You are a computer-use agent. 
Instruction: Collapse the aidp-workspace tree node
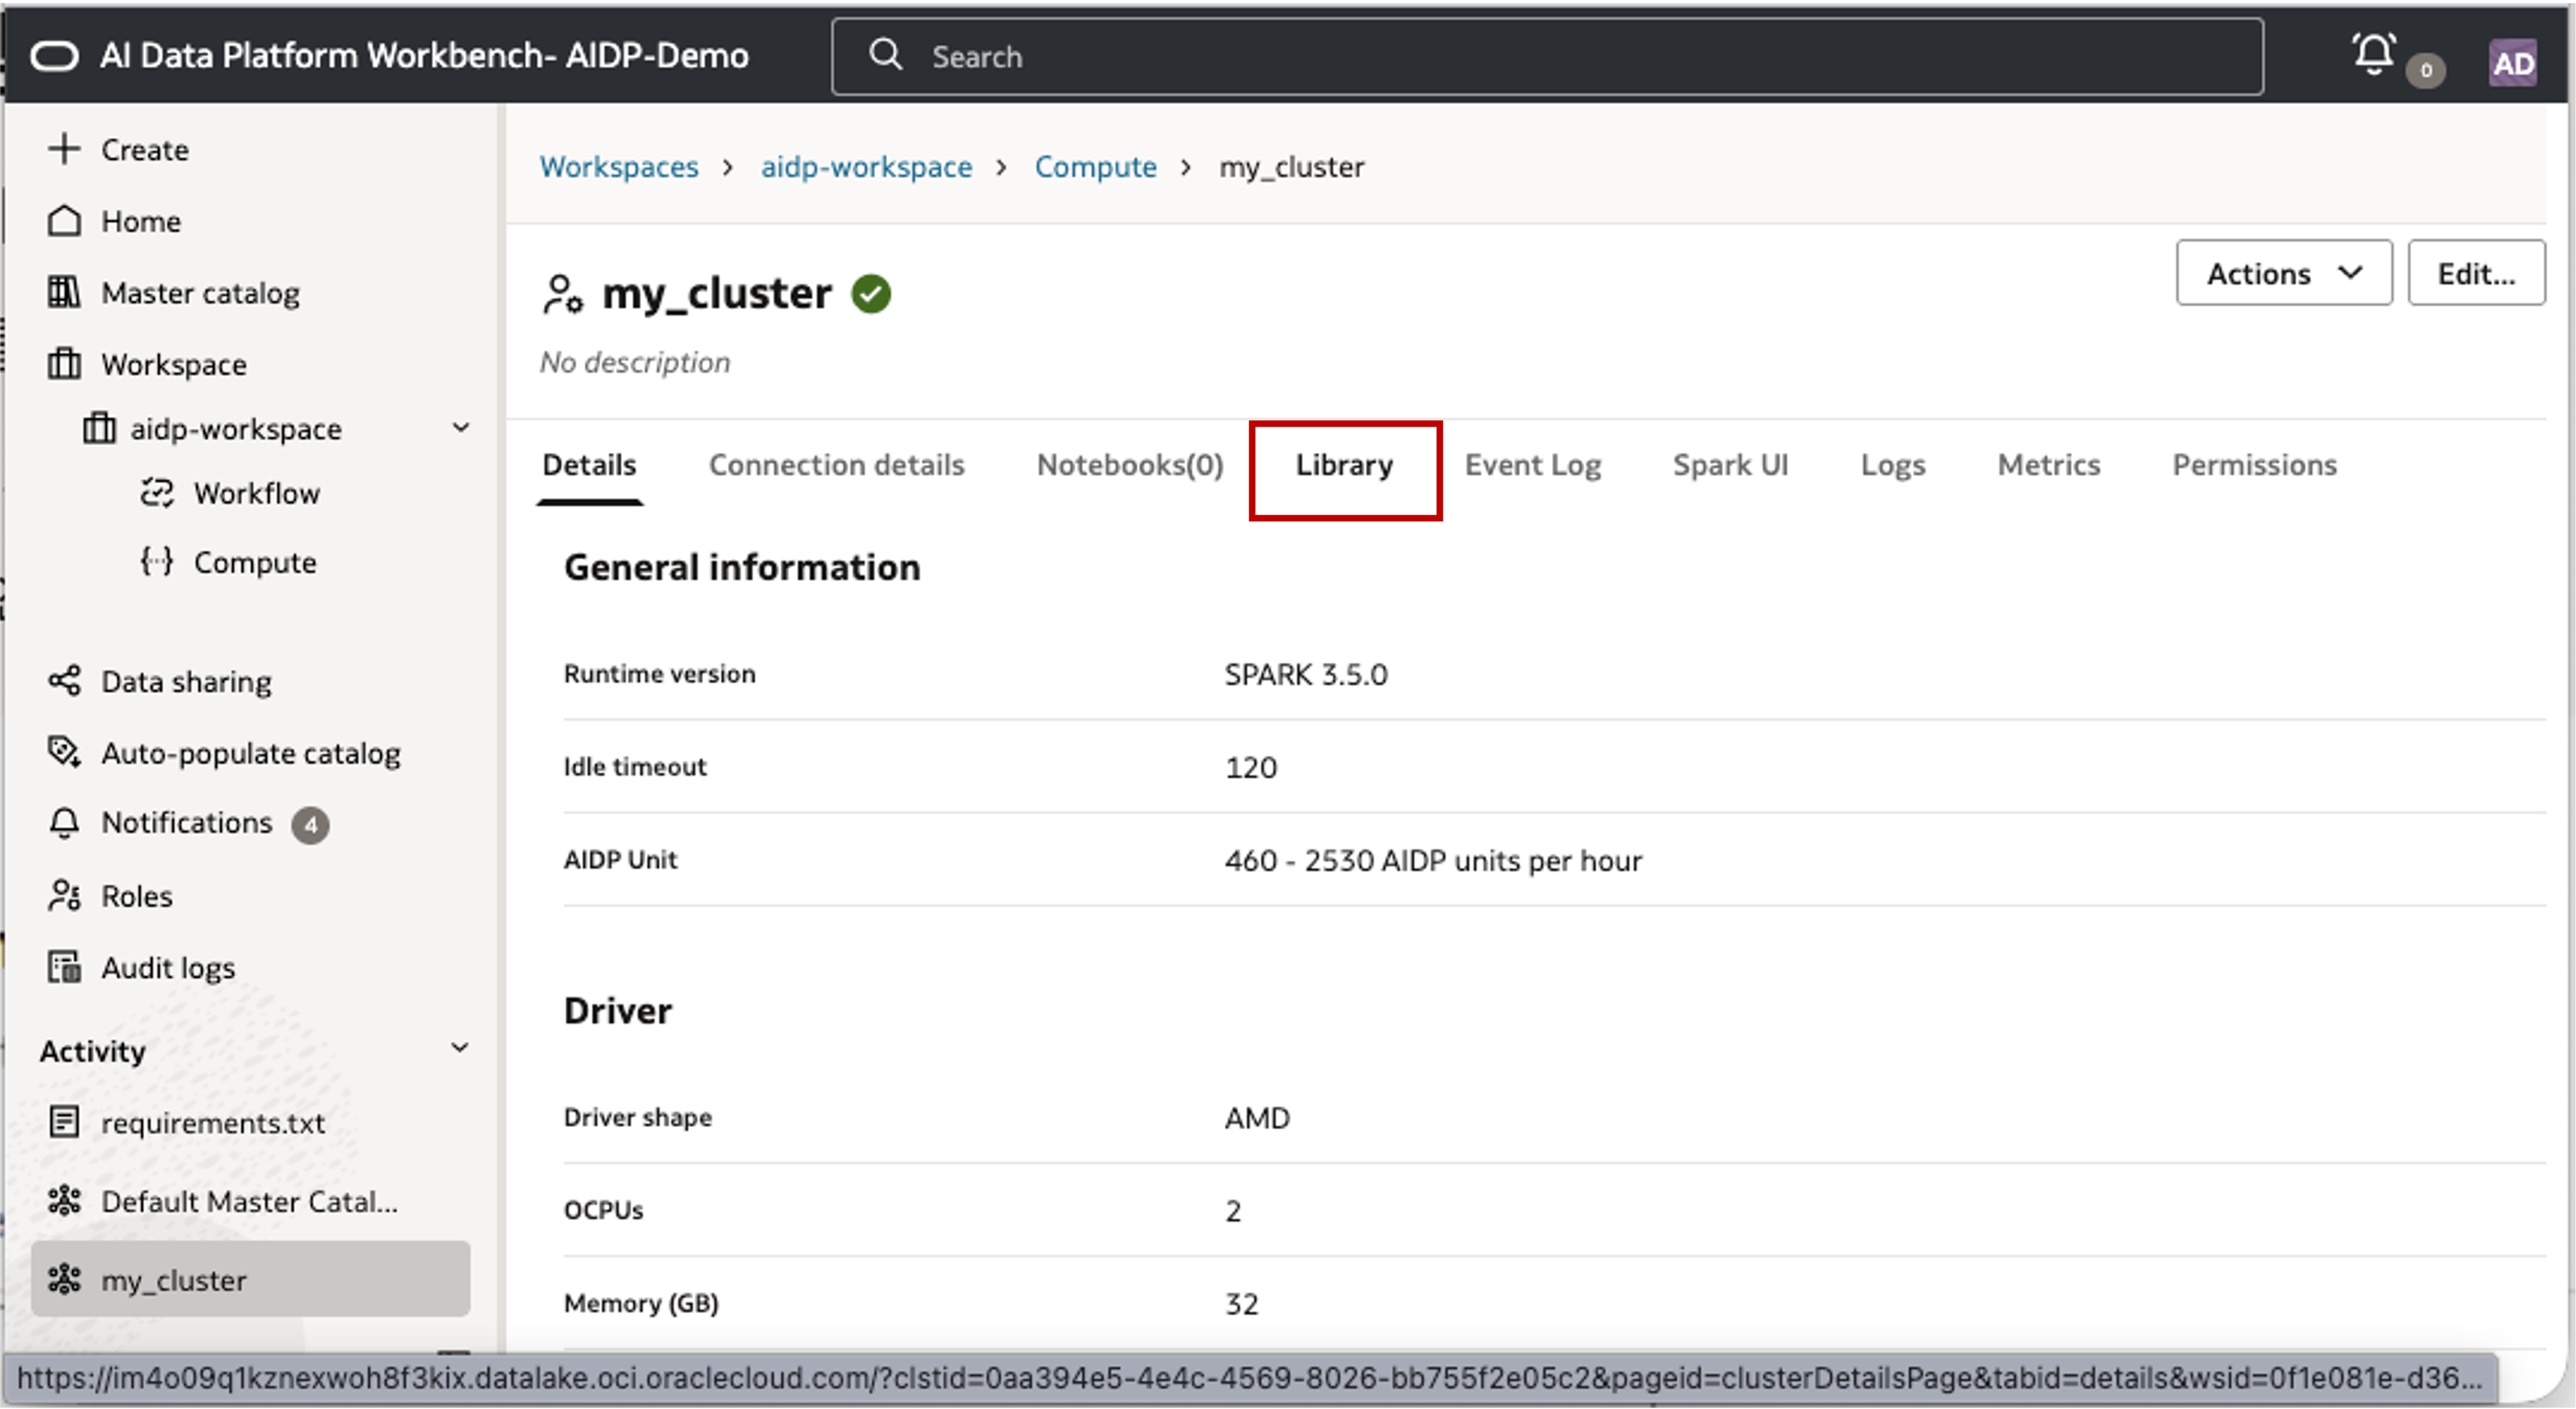[x=460, y=428]
